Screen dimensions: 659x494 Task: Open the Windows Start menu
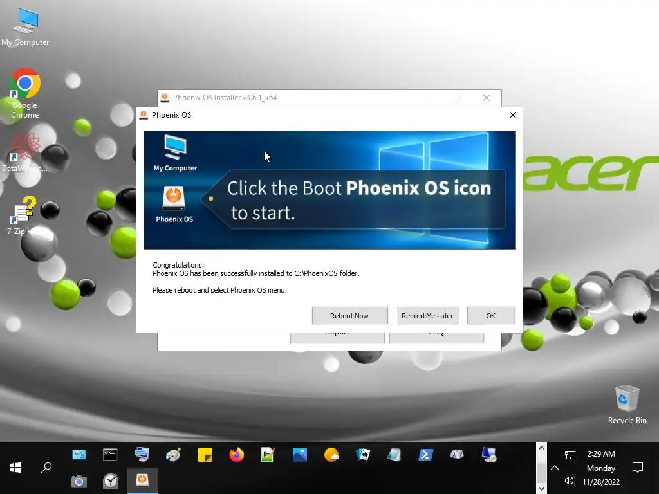coord(15,468)
